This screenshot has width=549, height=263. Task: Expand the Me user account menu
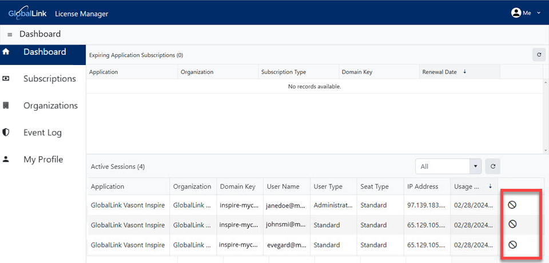pyautogui.click(x=526, y=13)
